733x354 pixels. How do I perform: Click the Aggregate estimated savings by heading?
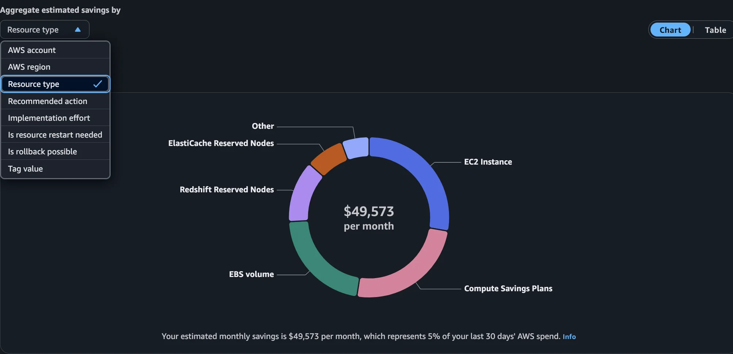pyautogui.click(x=60, y=10)
